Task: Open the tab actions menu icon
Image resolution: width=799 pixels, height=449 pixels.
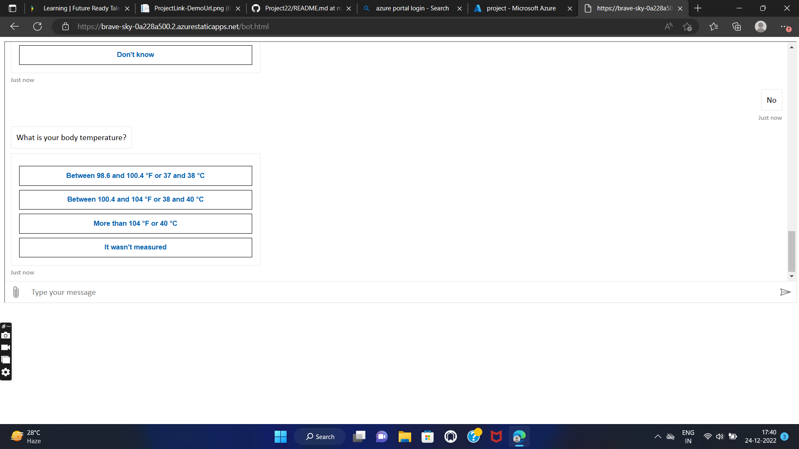Action: (x=12, y=8)
